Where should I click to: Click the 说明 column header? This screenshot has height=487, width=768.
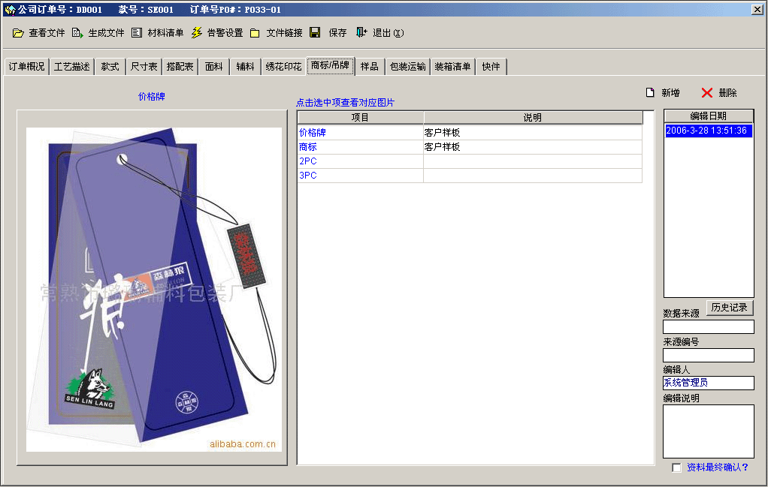point(533,117)
